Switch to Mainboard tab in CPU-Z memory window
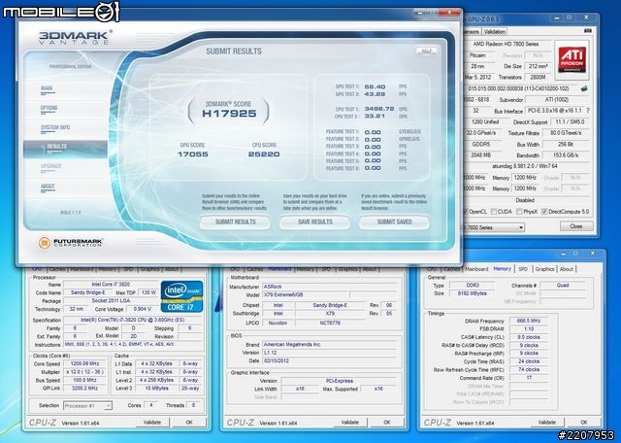The image size is (621, 443). click(476, 269)
